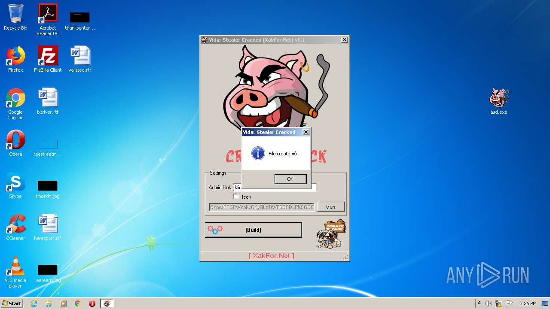Click the volume speaker tray icon
Image resolution: width=550 pixels, height=309 pixels.
click(x=489, y=303)
